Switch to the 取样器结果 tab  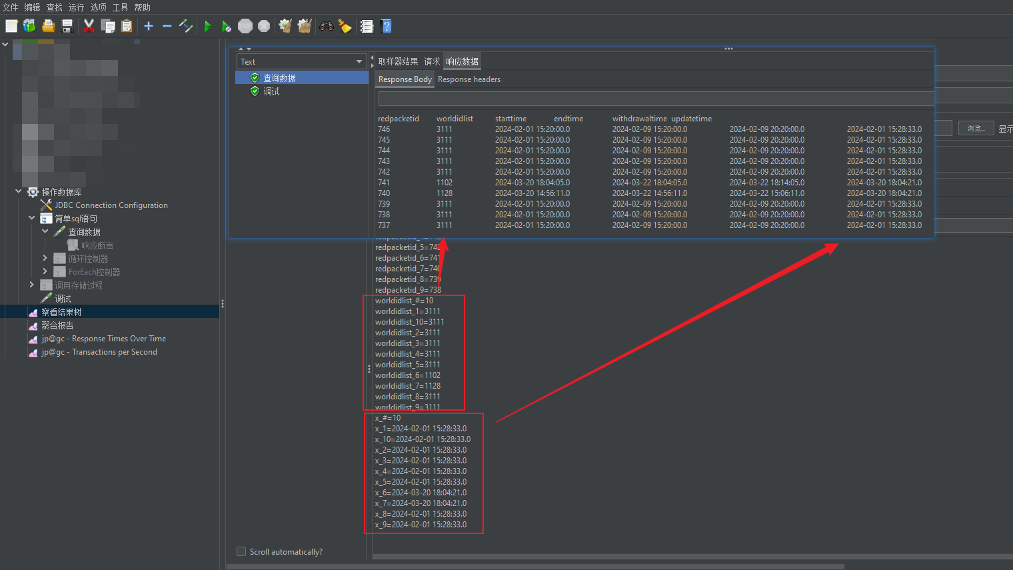click(399, 61)
